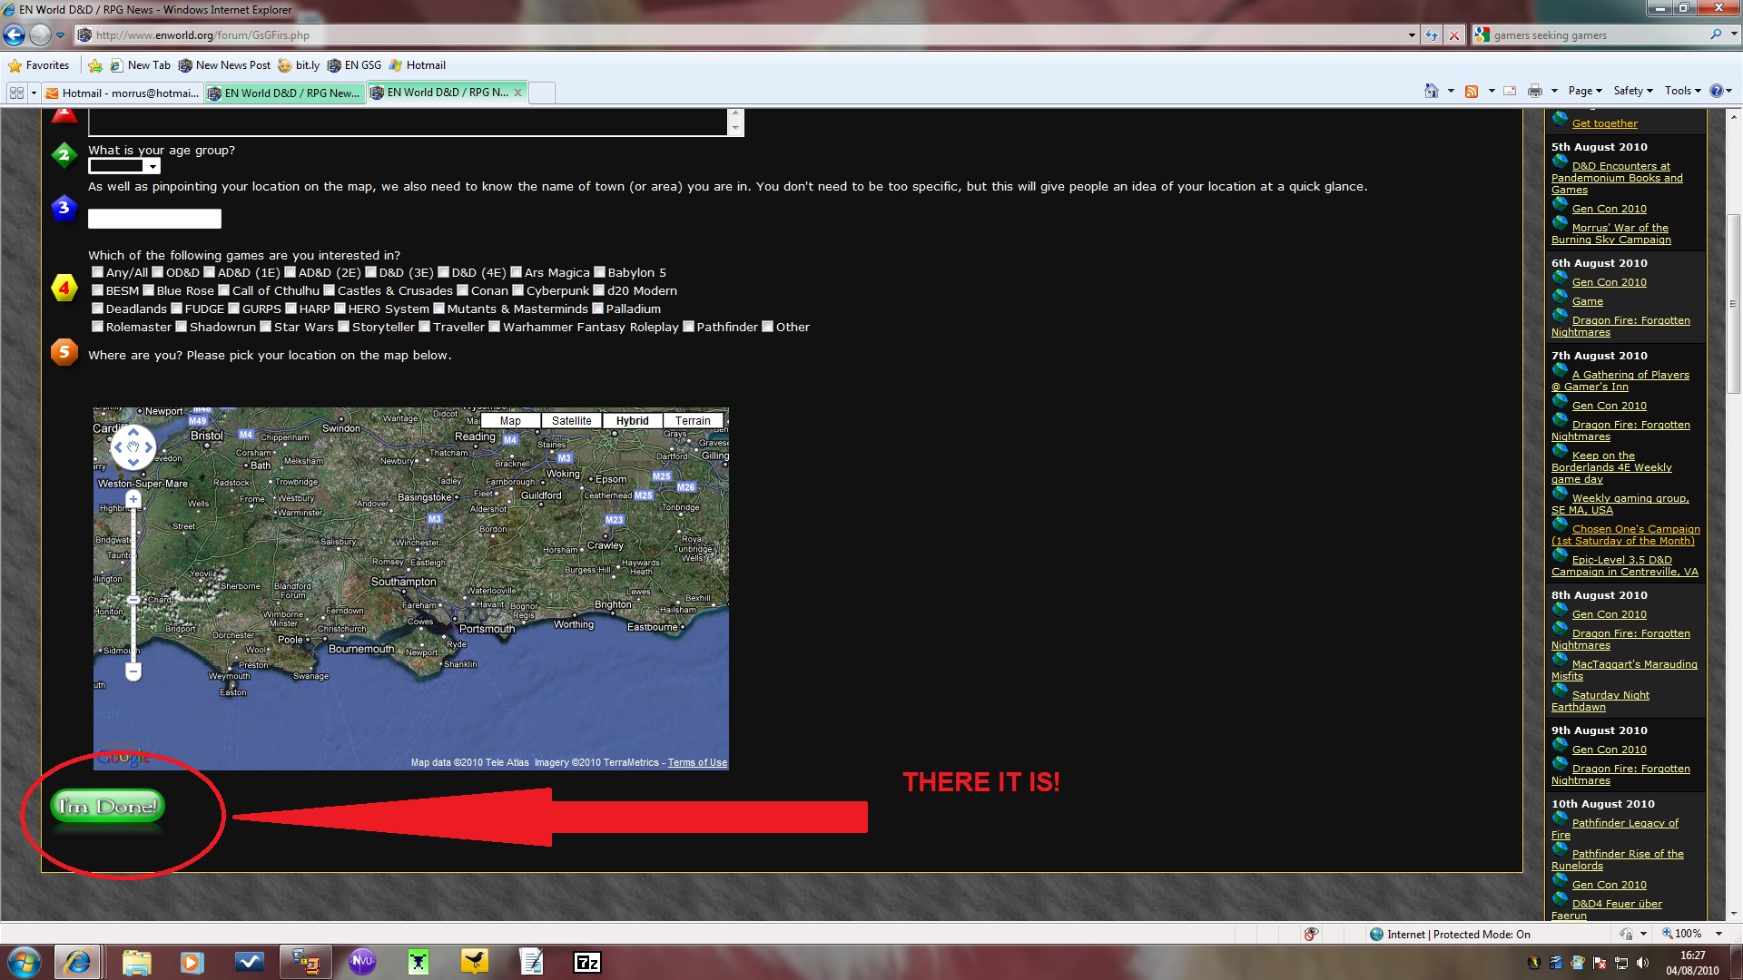The width and height of the screenshot is (1743, 980).
Task: Click the search box field
Action: (x=1598, y=35)
